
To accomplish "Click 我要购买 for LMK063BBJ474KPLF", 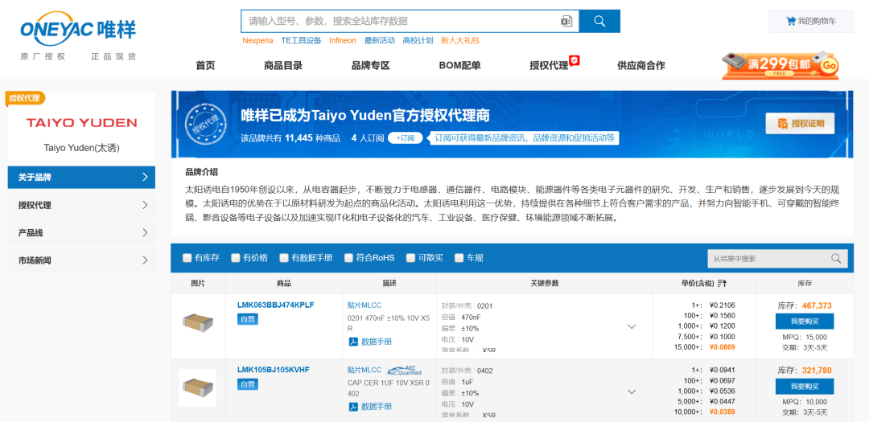I will [x=804, y=322].
